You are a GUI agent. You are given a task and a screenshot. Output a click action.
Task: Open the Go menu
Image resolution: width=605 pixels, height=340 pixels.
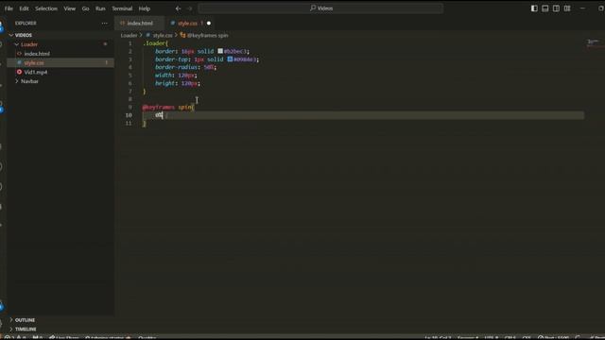click(85, 8)
